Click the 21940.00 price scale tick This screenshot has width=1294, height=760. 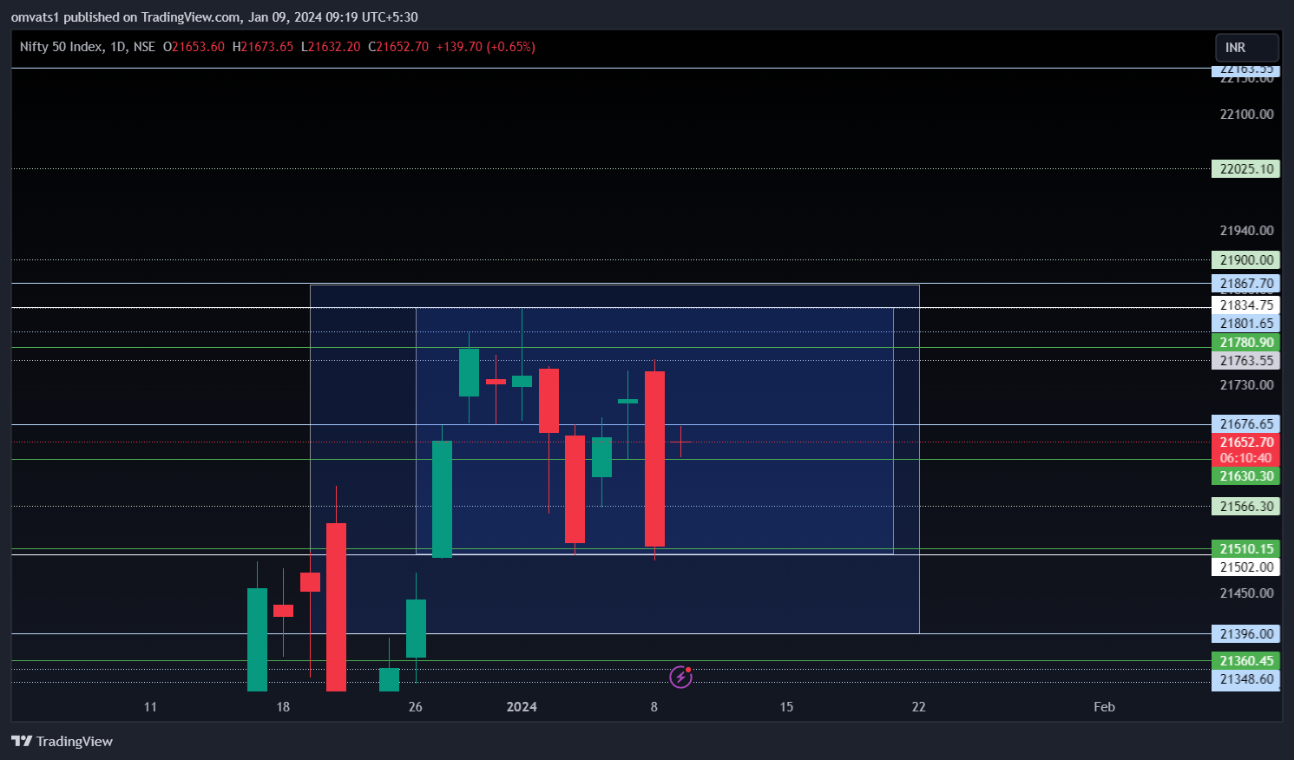(x=1246, y=231)
